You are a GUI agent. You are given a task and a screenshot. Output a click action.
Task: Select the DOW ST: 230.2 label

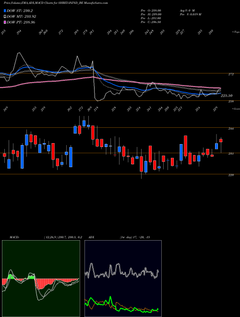[x=20, y=11]
